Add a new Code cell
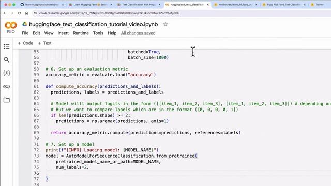Viewport: 331px width, 186px height. 25,43
